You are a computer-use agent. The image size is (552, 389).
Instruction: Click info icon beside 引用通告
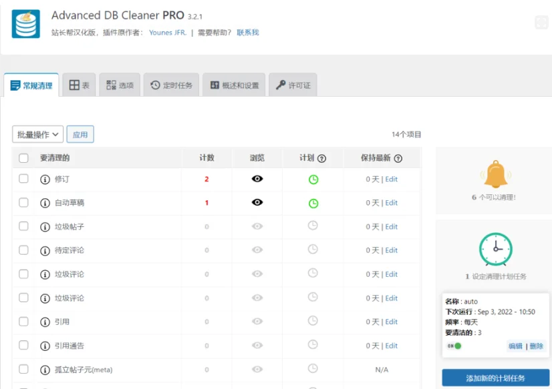[45, 346]
